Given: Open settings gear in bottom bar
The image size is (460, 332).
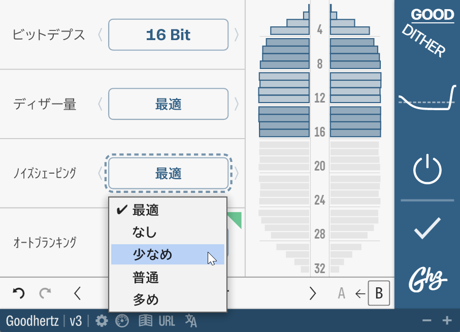Looking at the screenshot, I should tap(102, 321).
